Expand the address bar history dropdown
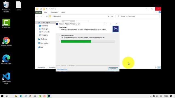This screenshot has width=175, height=98. tap(108, 16)
